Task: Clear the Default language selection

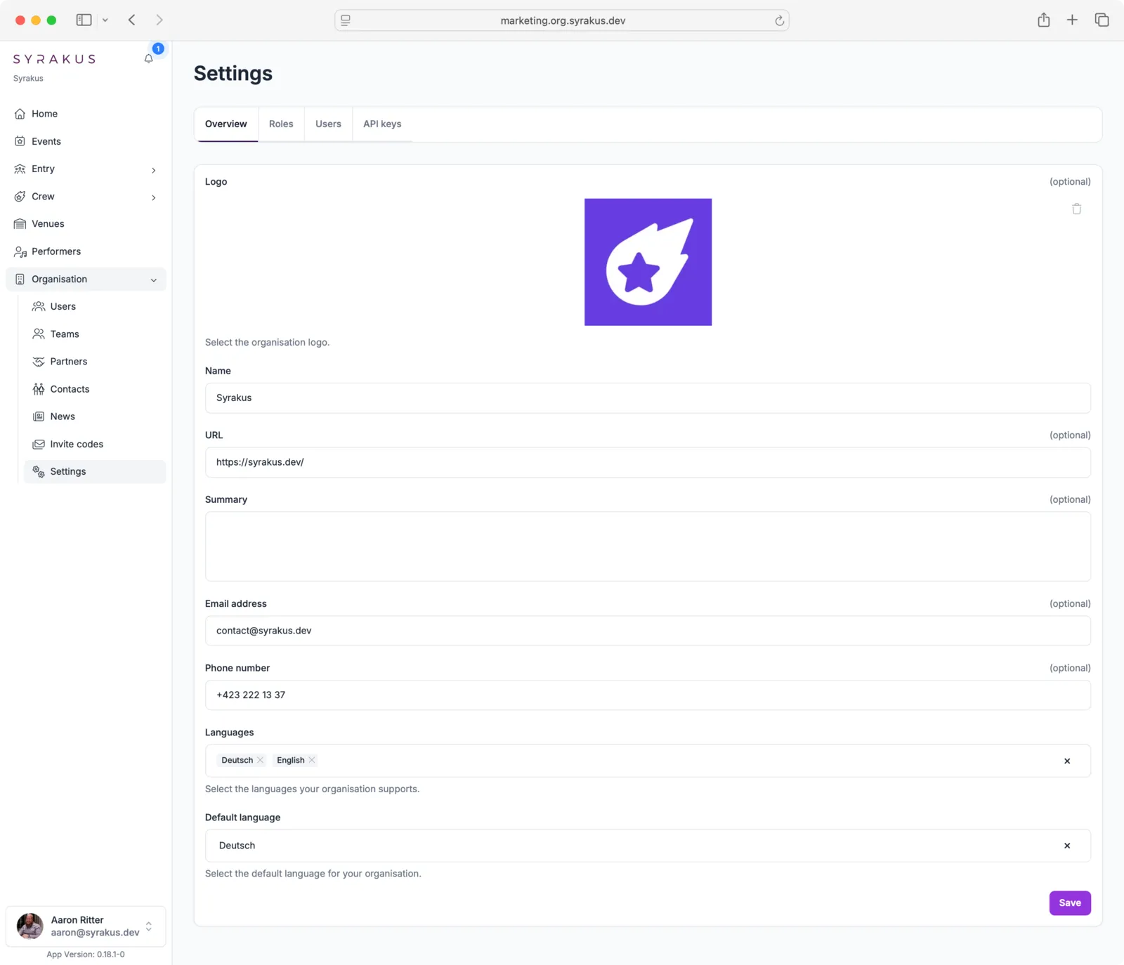Action: pos(1066,846)
